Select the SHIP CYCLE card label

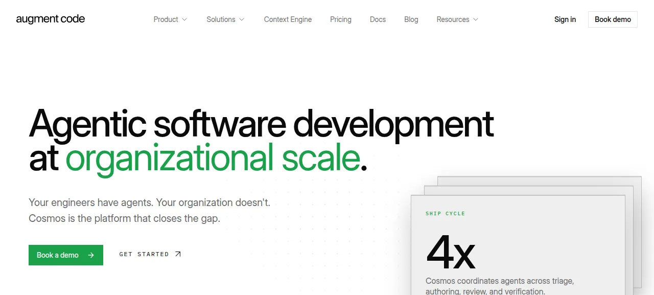pyautogui.click(x=446, y=214)
